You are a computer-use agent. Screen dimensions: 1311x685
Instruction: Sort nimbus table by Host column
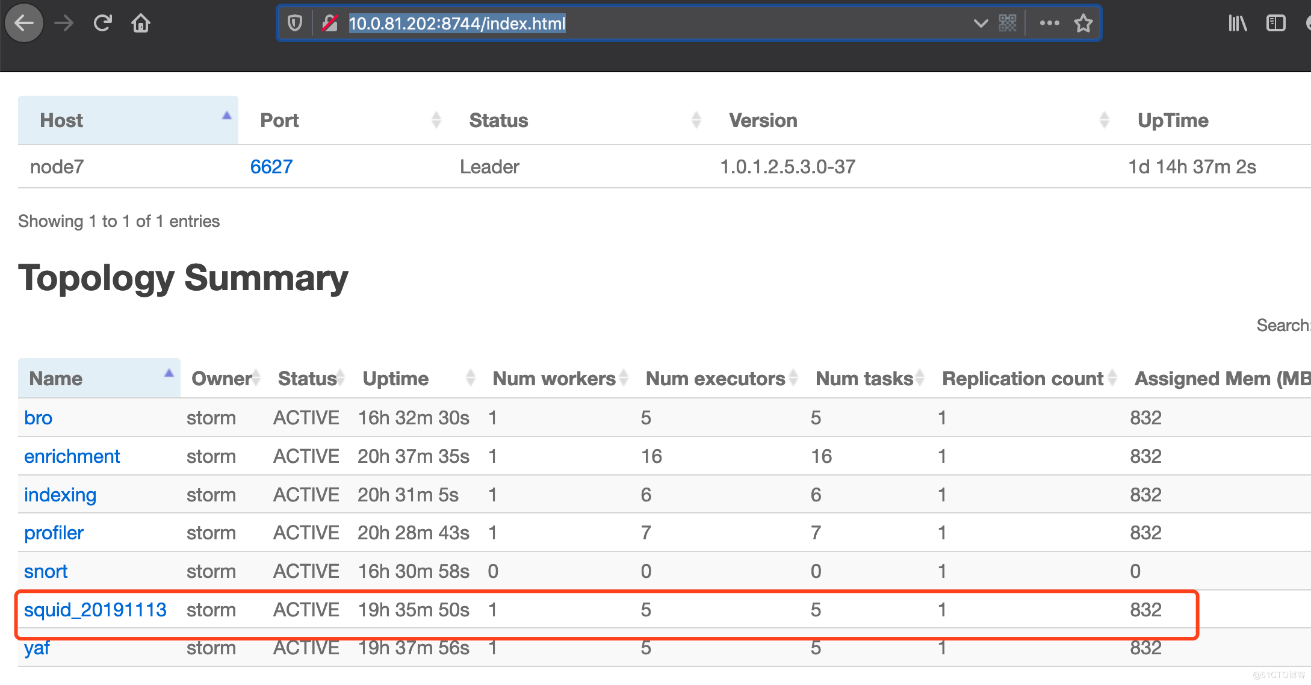128,120
